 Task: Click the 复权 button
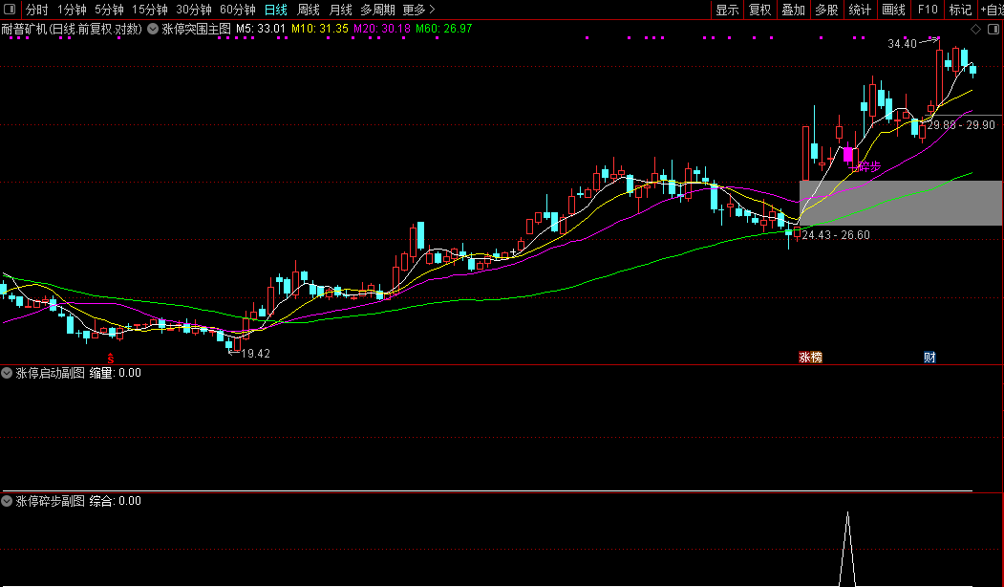[760, 10]
